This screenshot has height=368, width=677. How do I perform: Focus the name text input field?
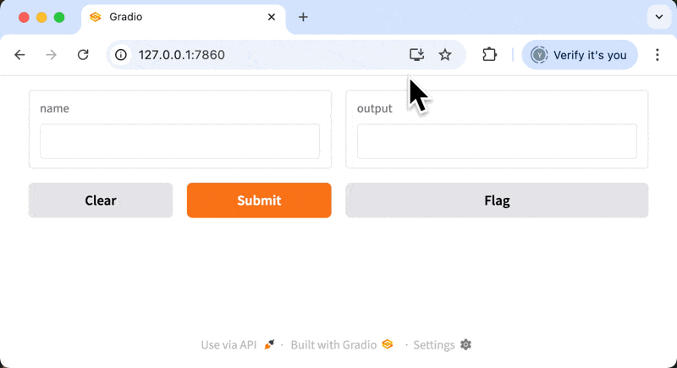pos(179,141)
